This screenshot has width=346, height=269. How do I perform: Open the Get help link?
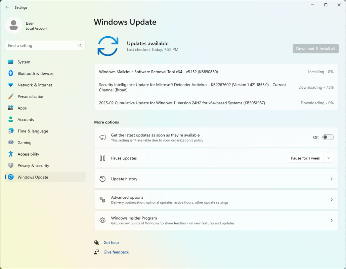[111, 242]
